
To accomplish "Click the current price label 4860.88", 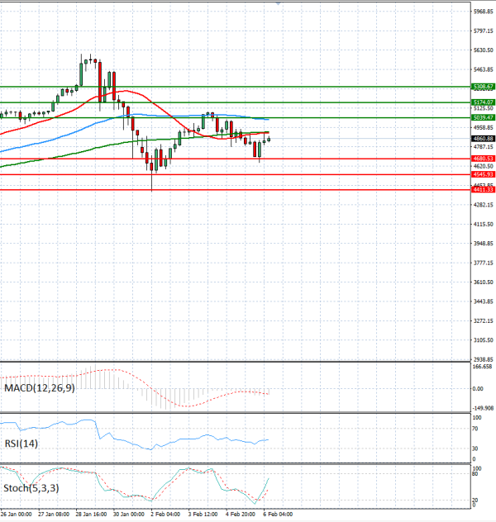I will tap(484, 138).
